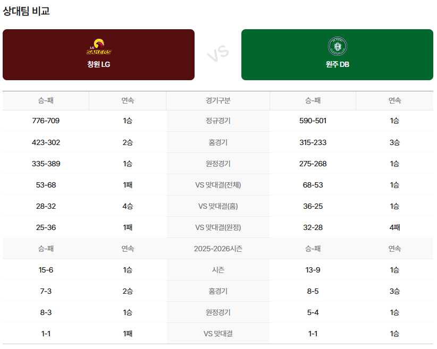Viewport: 437px width, 349px height.
Task: Click the 4패 streak cell for DB
Action: coord(394,227)
